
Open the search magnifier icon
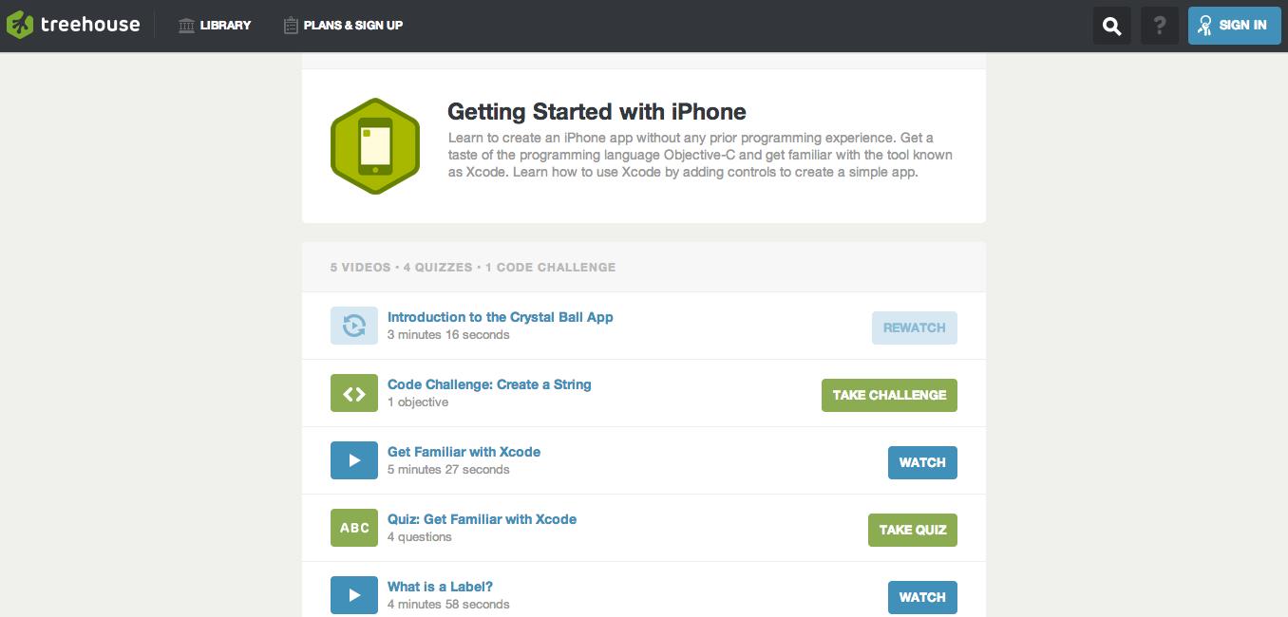click(1111, 26)
